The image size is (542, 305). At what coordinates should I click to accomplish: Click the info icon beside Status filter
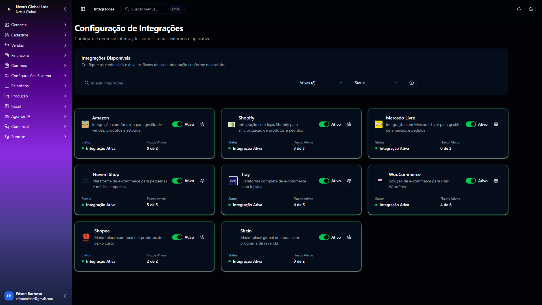click(x=412, y=83)
